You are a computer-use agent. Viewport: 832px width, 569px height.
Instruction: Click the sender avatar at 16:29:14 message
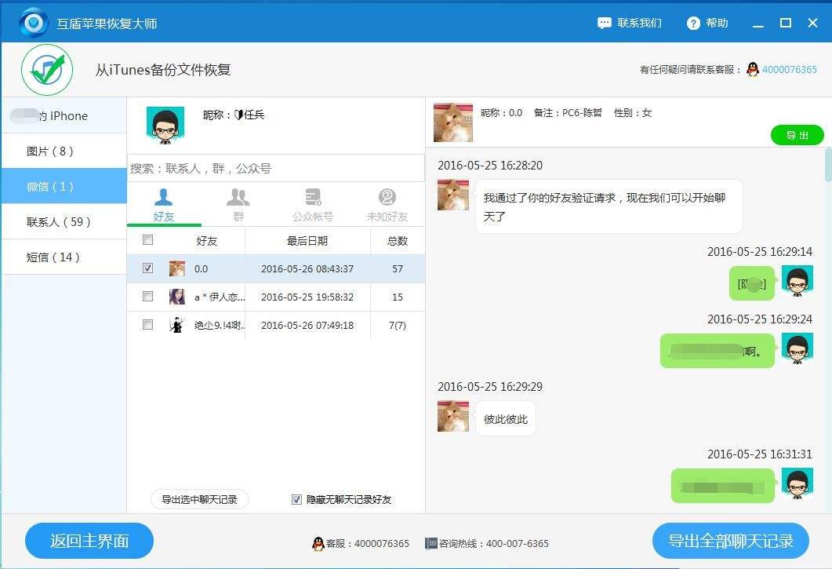click(x=797, y=282)
